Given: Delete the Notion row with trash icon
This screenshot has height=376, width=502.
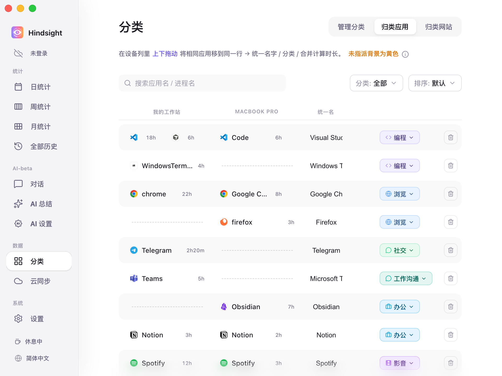Looking at the screenshot, I should [450, 335].
